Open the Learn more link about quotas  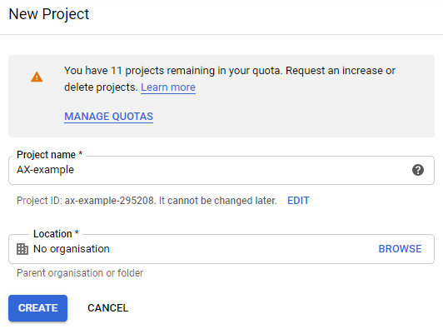pyautogui.click(x=168, y=87)
